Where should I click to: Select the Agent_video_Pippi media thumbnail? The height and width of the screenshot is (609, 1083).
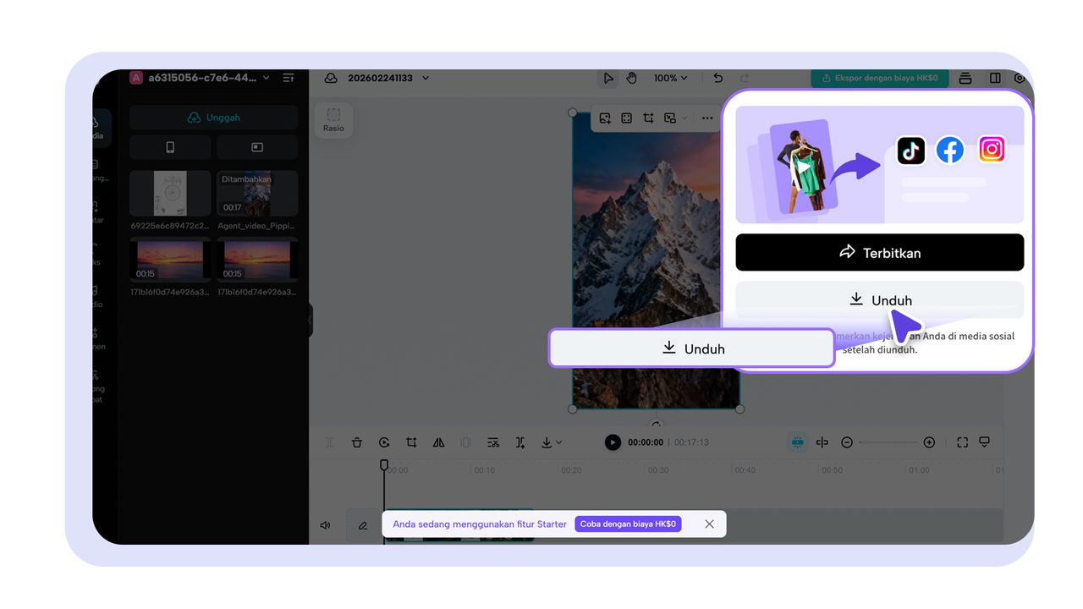pos(257,194)
